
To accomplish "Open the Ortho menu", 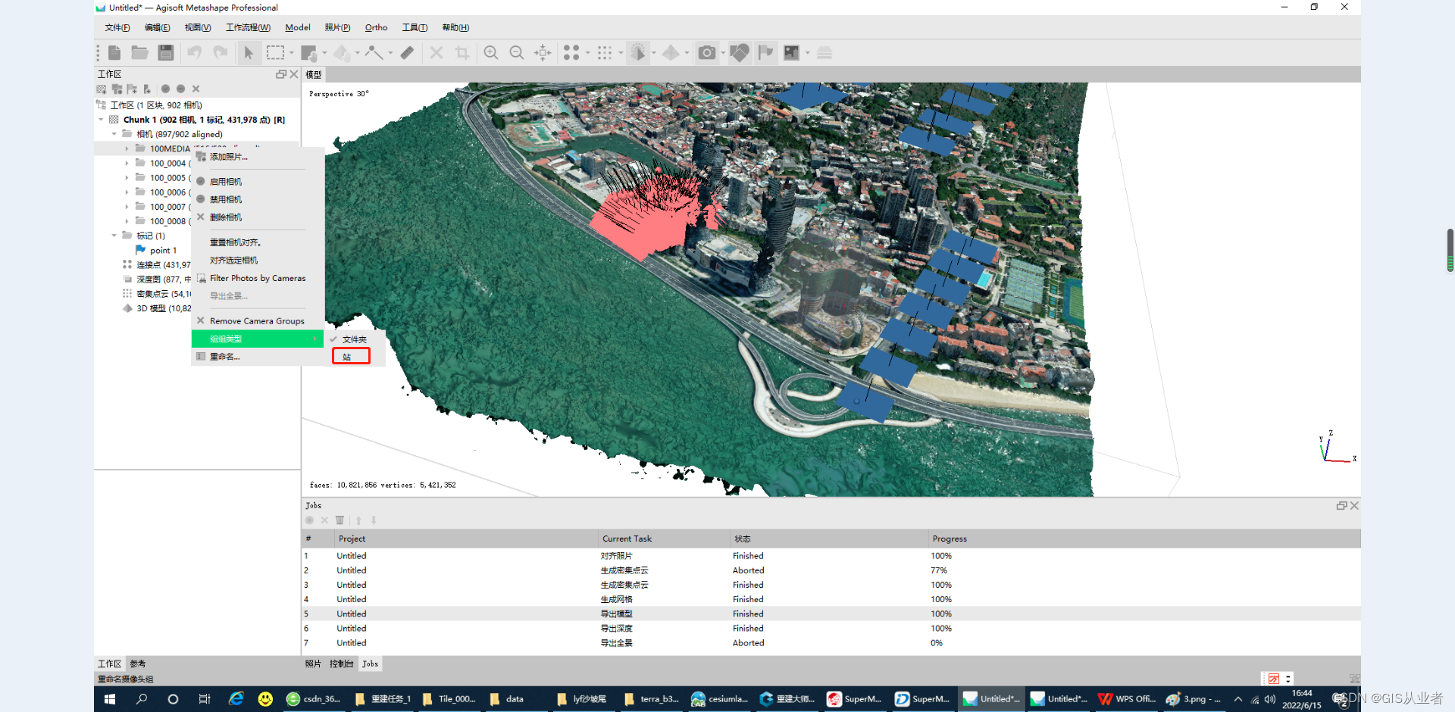I will 376,28.
